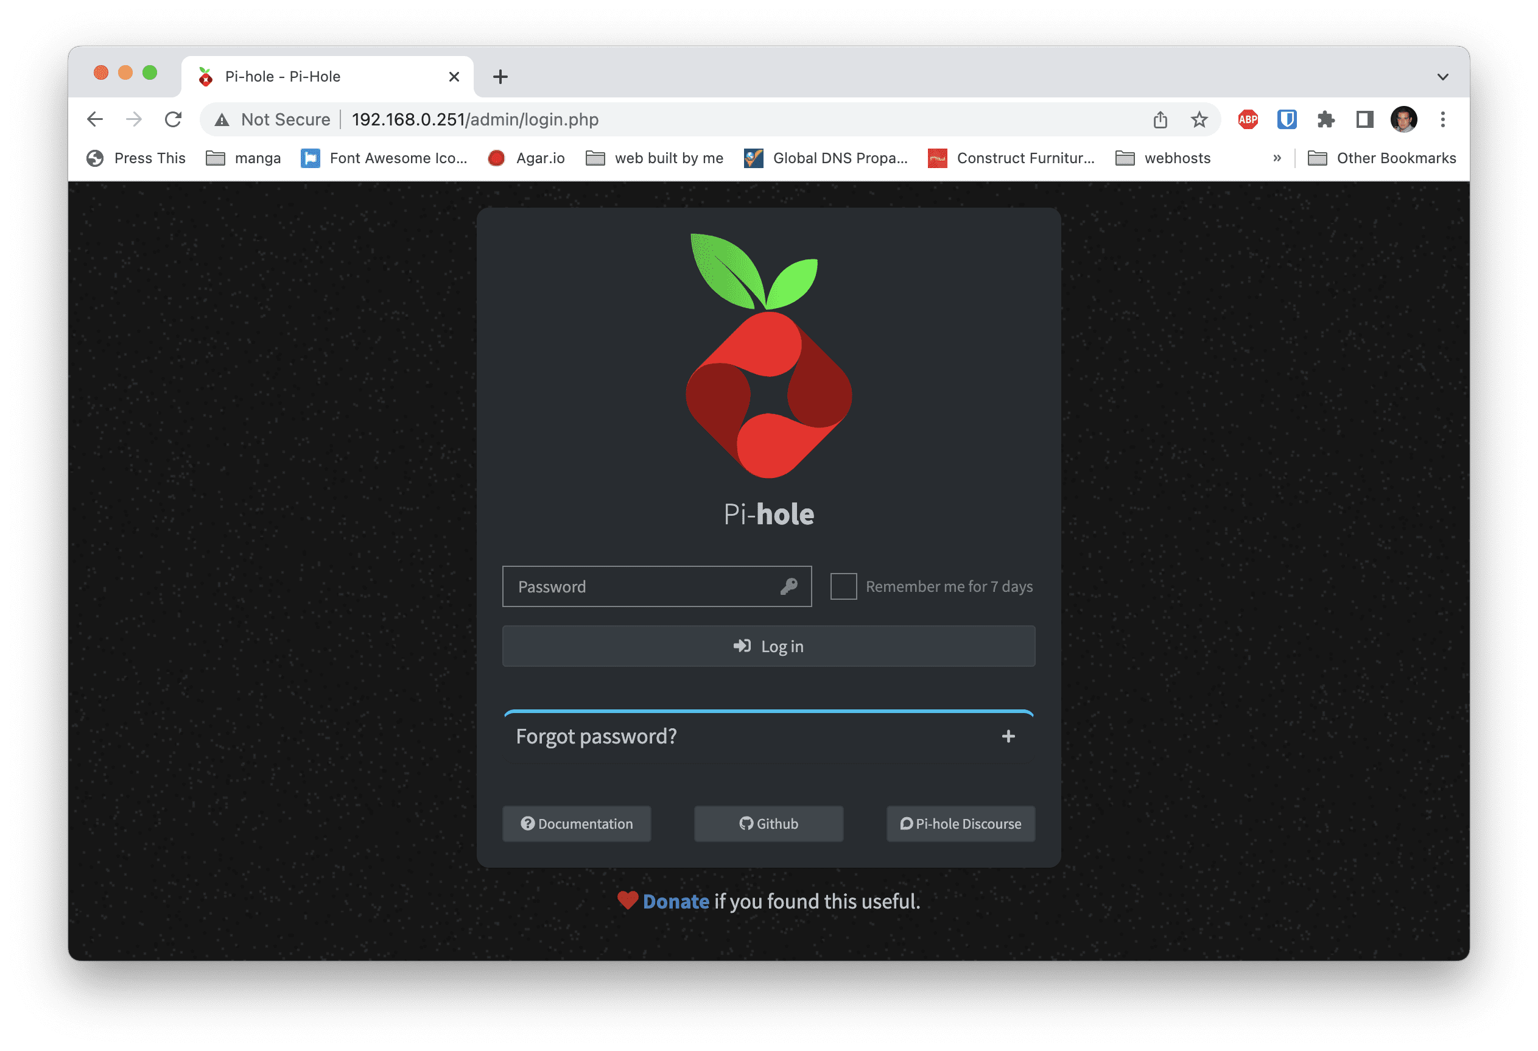Open the Donate link
The image size is (1538, 1051).
[676, 901]
